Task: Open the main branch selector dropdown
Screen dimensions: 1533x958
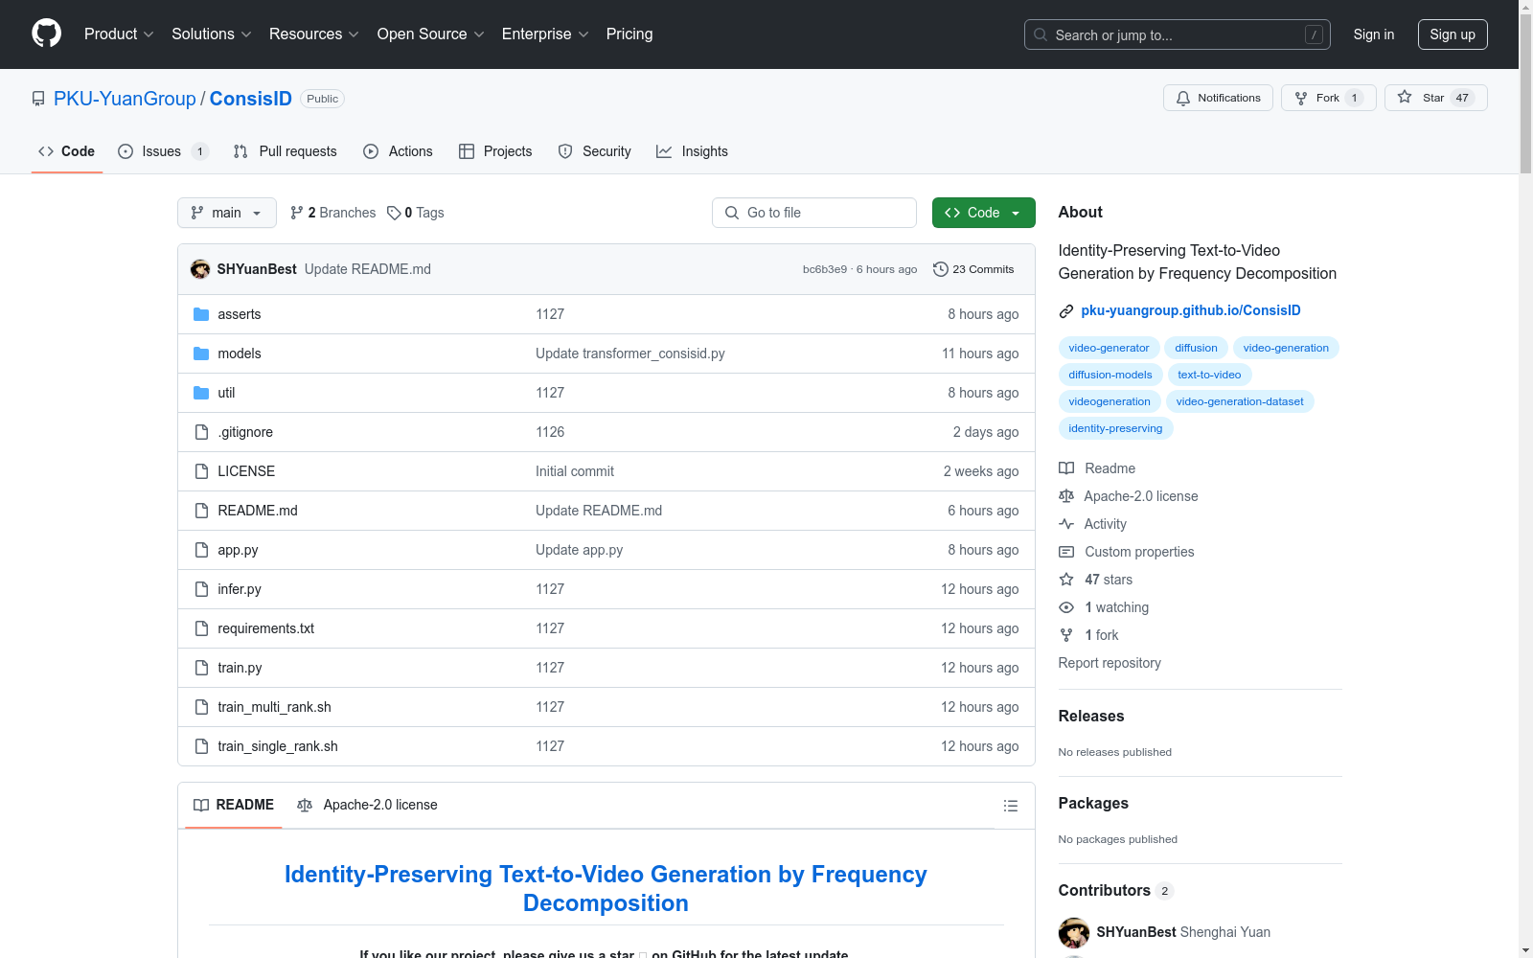Action: pyautogui.click(x=227, y=213)
